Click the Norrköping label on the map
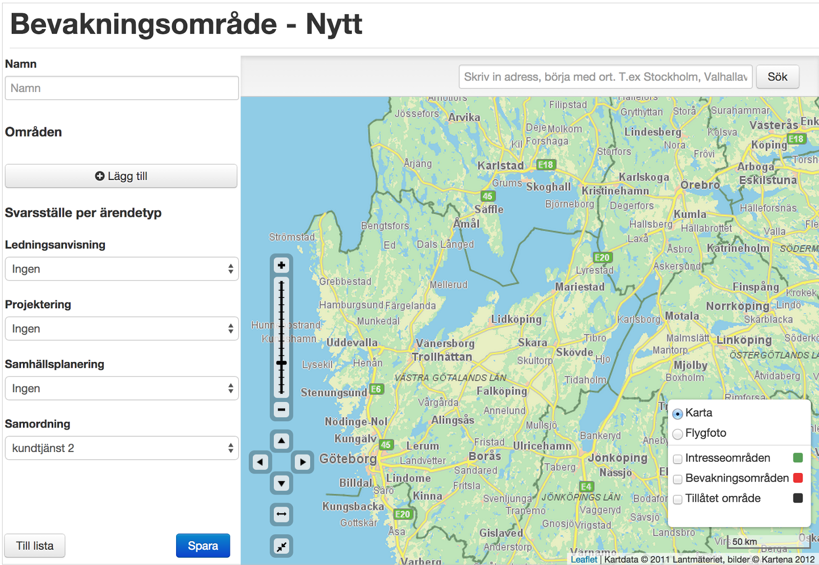 (738, 306)
